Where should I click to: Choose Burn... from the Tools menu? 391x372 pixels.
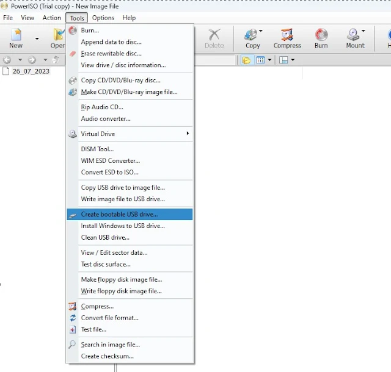(x=90, y=30)
